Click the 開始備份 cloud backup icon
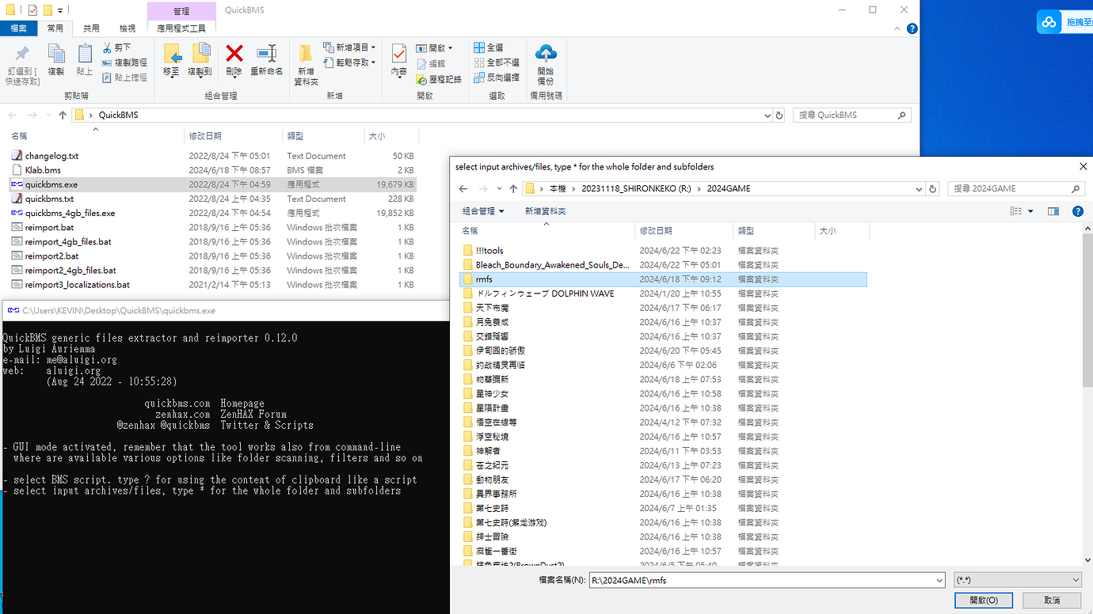This screenshot has width=1093, height=614. (x=546, y=54)
